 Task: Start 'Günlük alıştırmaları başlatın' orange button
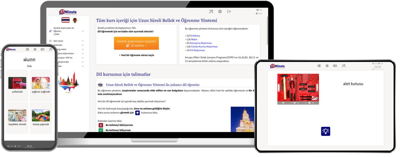point(136,43)
